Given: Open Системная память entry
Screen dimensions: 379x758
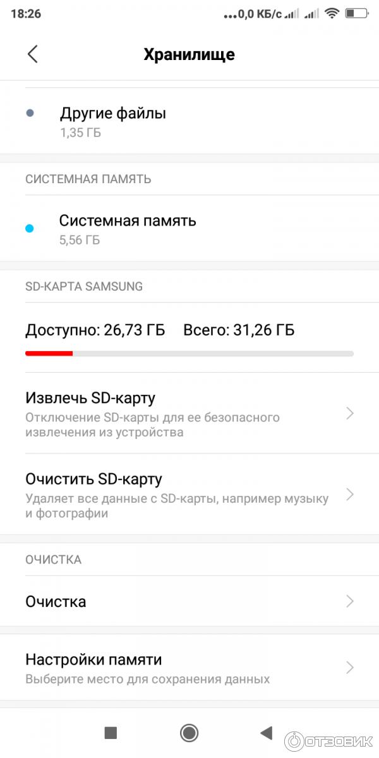Looking at the screenshot, I should pyautogui.click(x=128, y=222).
